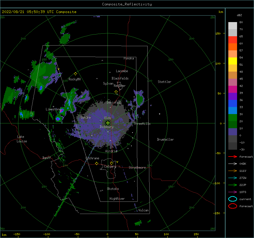The image size is (254, 238).
Task: Click the Lake Louise label
Action: click(x=22, y=139)
